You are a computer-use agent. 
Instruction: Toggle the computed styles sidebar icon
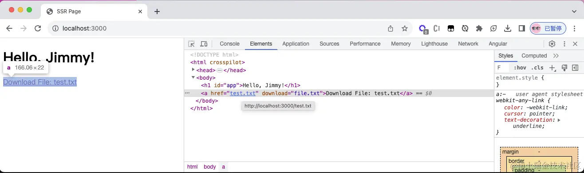coord(575,68)
